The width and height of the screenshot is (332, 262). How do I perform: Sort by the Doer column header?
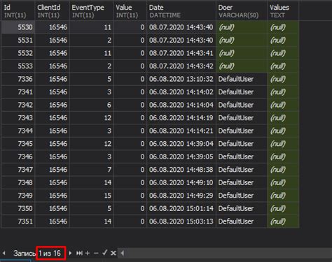pos(242,11)
